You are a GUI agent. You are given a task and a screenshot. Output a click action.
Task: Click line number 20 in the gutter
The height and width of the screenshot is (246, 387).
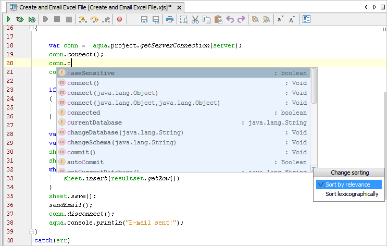(10, 63)
